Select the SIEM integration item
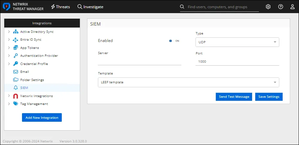Screen dimensions: 299x145 (42, 88)
